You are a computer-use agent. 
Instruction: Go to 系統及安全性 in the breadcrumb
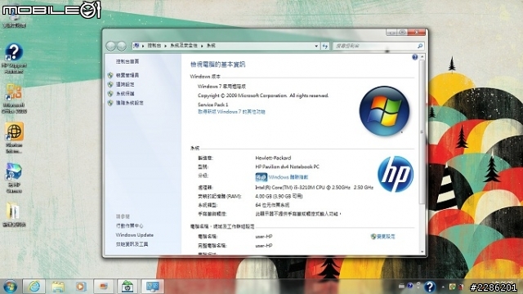click(x=184, y=46)
